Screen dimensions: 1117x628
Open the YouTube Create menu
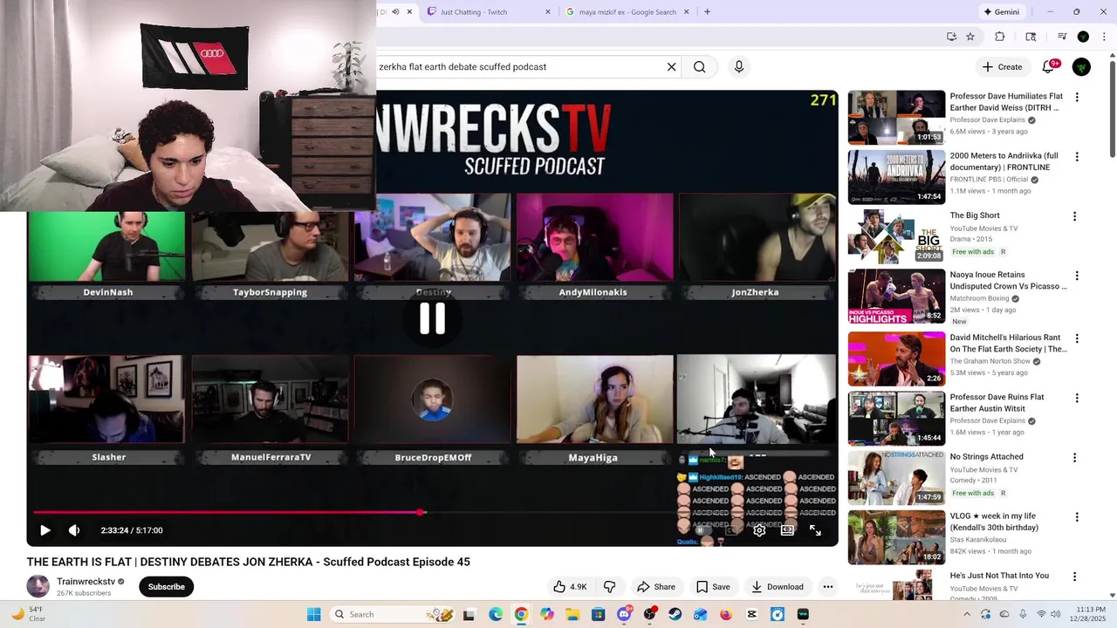click(1002, 66)
